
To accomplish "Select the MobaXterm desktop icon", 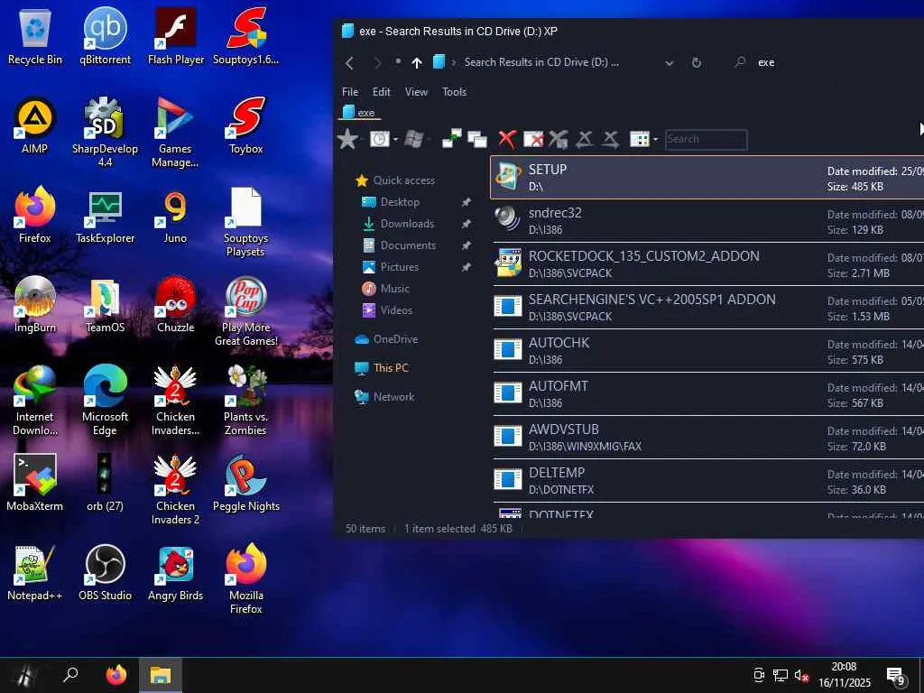I will click(35, 484).
